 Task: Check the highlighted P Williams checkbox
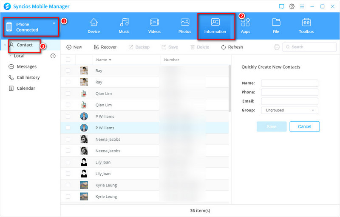coord(68,128)
